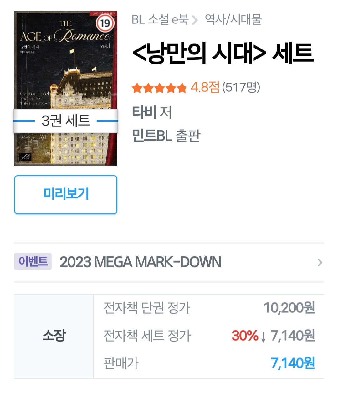Click the 4.8점 rating score
Image resolution: width=338 pixels, height=396 pixels.
pyautogui.click(x=205, y=87)
